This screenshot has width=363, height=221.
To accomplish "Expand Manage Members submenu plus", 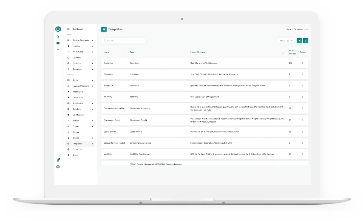I will [x=93, y=86].
